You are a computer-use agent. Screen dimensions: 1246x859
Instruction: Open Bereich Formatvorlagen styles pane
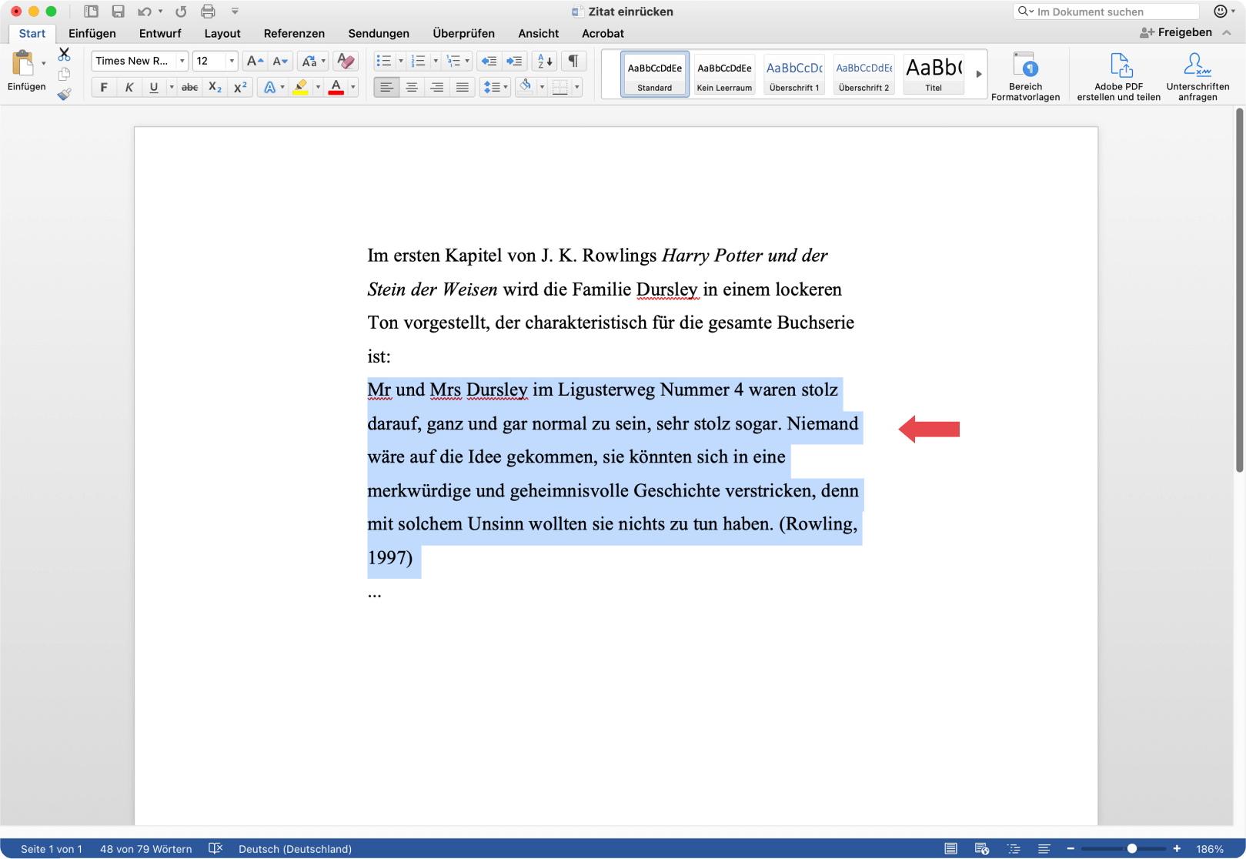coord(1025,75)
